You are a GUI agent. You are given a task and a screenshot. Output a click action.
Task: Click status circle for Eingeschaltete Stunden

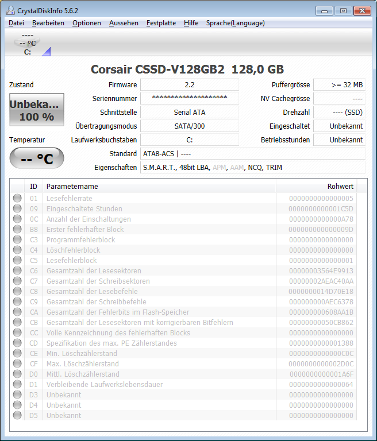point(17,208)
